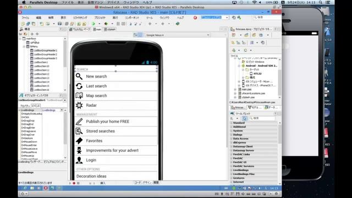Click the red record macro button below the designer
352x198 pixels.
[74, 183]
